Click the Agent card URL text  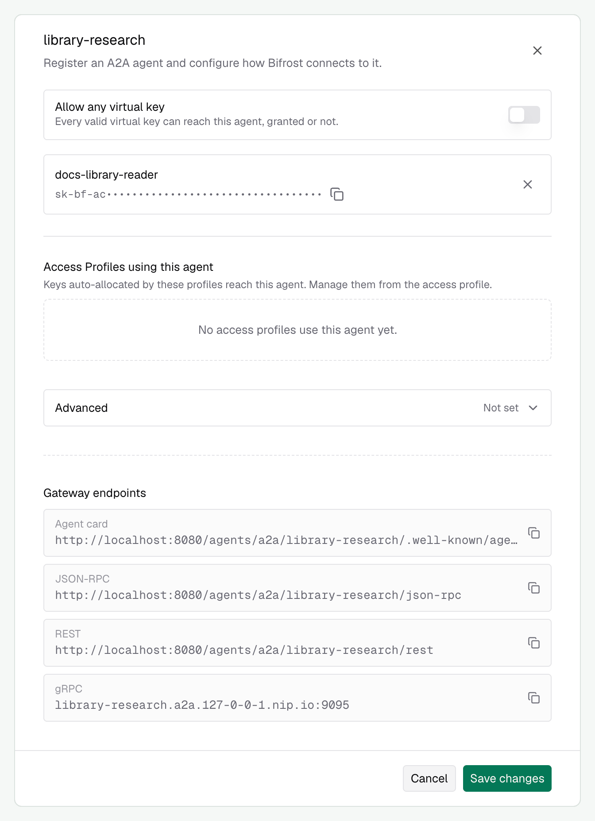point(286,540)
